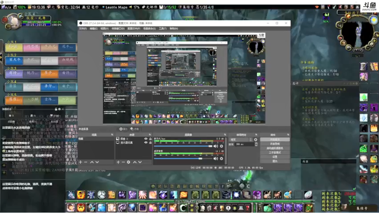This screenshot has height=213, width=379.
Task: Select orange raid member in group 3
Action: pyautogui.click(x=49, y=73)
